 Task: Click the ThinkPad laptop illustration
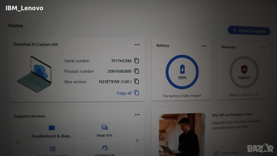34,74
